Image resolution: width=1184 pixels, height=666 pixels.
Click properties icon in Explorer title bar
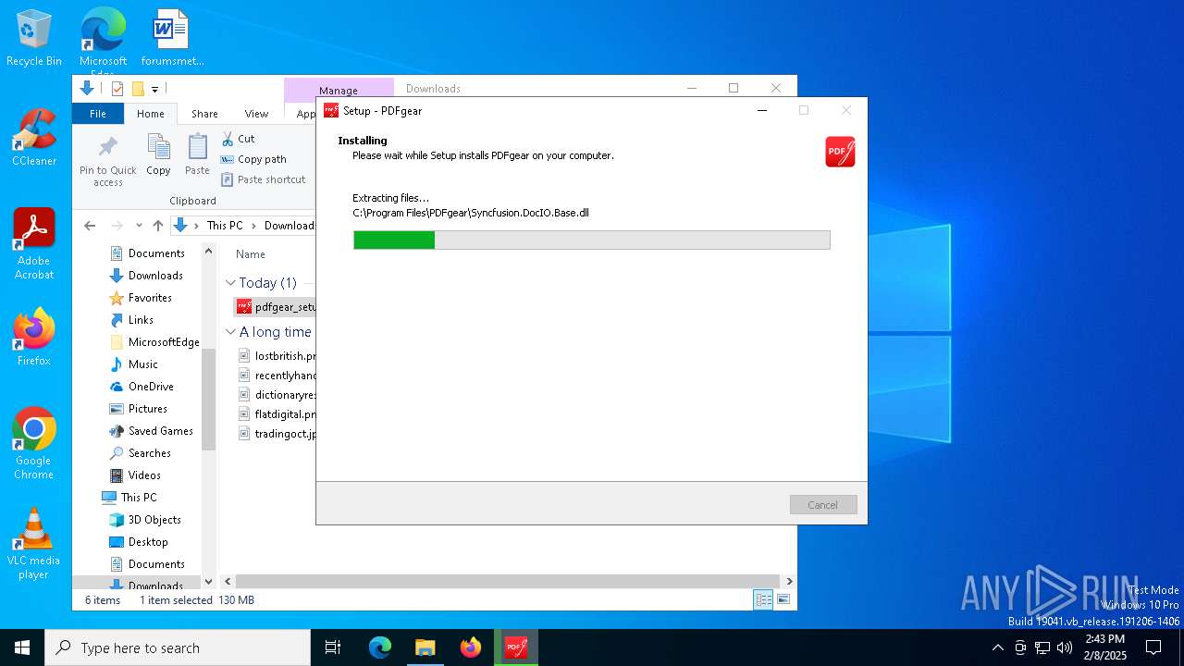tap(117, 89)
